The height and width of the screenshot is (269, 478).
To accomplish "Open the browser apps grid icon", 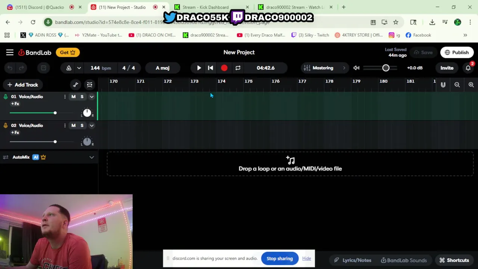I will click(x=7, y=35).
